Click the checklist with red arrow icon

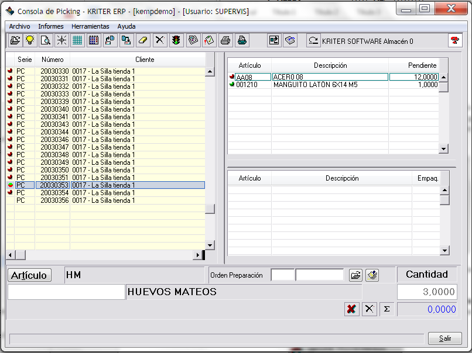click(x=209, y=40)
